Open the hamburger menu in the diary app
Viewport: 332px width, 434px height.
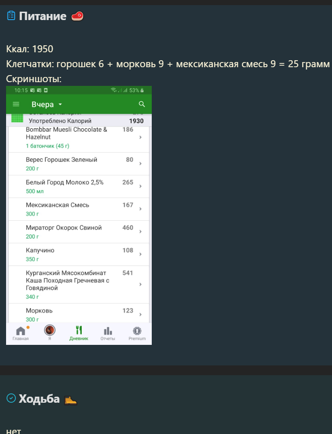coord(16,104)
